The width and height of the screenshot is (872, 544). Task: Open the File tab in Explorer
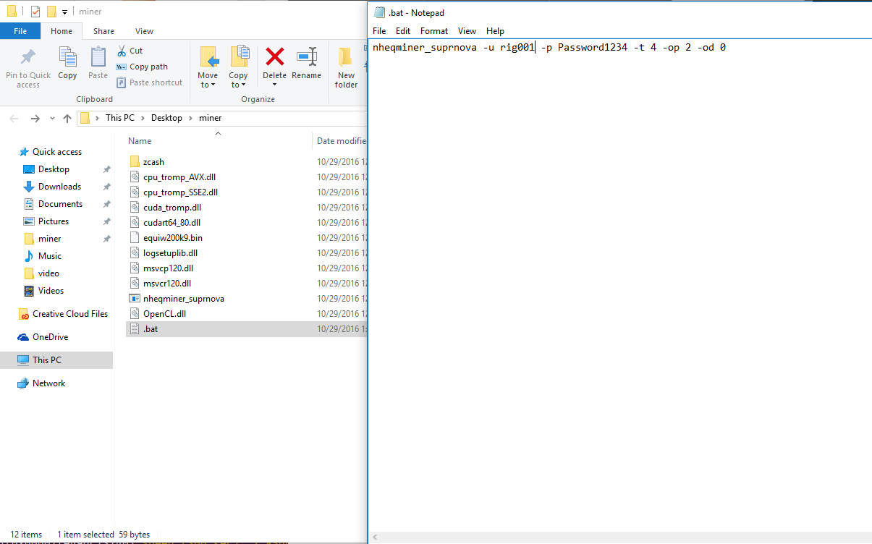20,31
